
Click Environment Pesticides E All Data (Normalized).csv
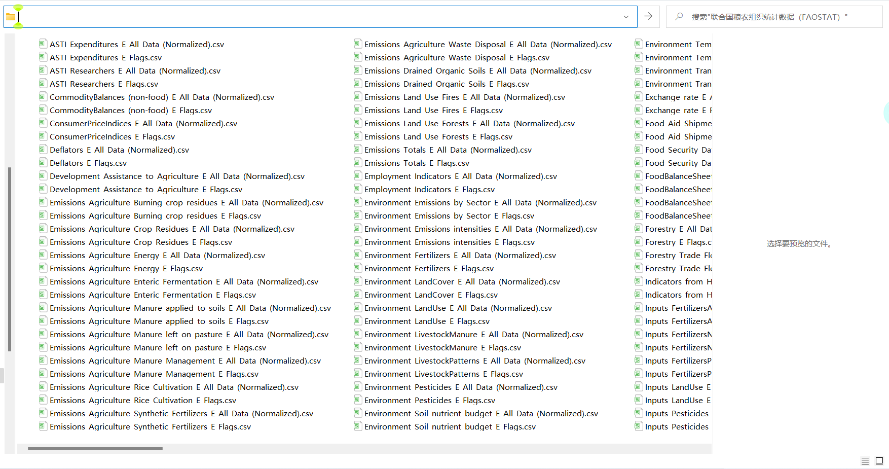(x=461, y=387)
